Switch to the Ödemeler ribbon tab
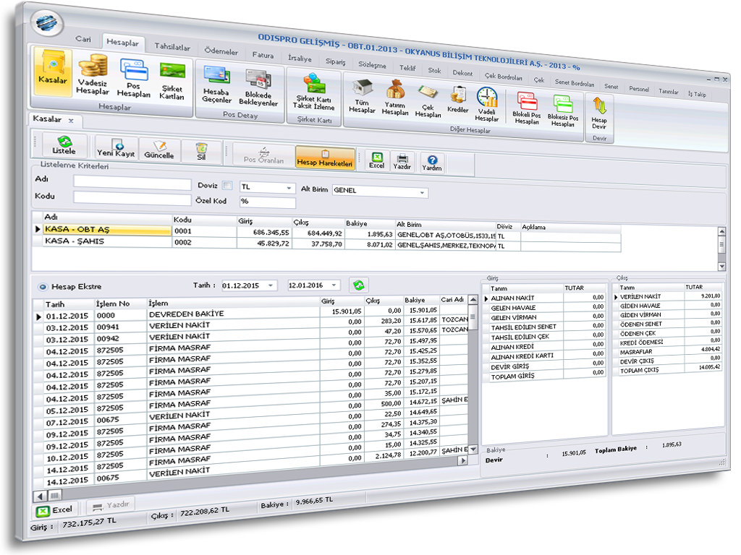This screenshot has width=741, height=555. click(221, 51)
